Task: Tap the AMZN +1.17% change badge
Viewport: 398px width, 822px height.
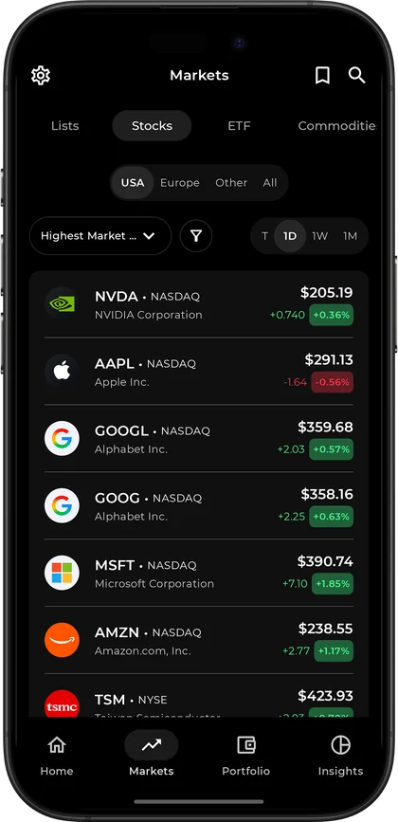Action: coord(334,651)
